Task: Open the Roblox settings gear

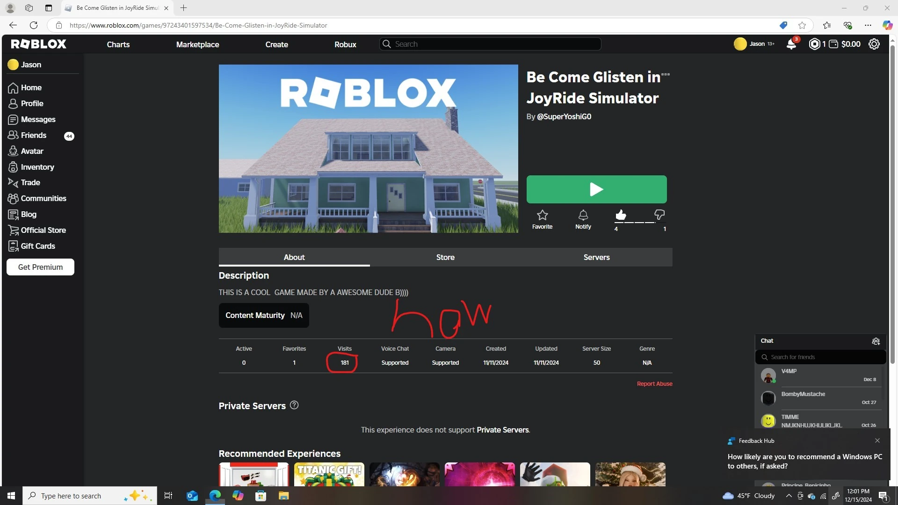Action: click(x=874, y=43)
